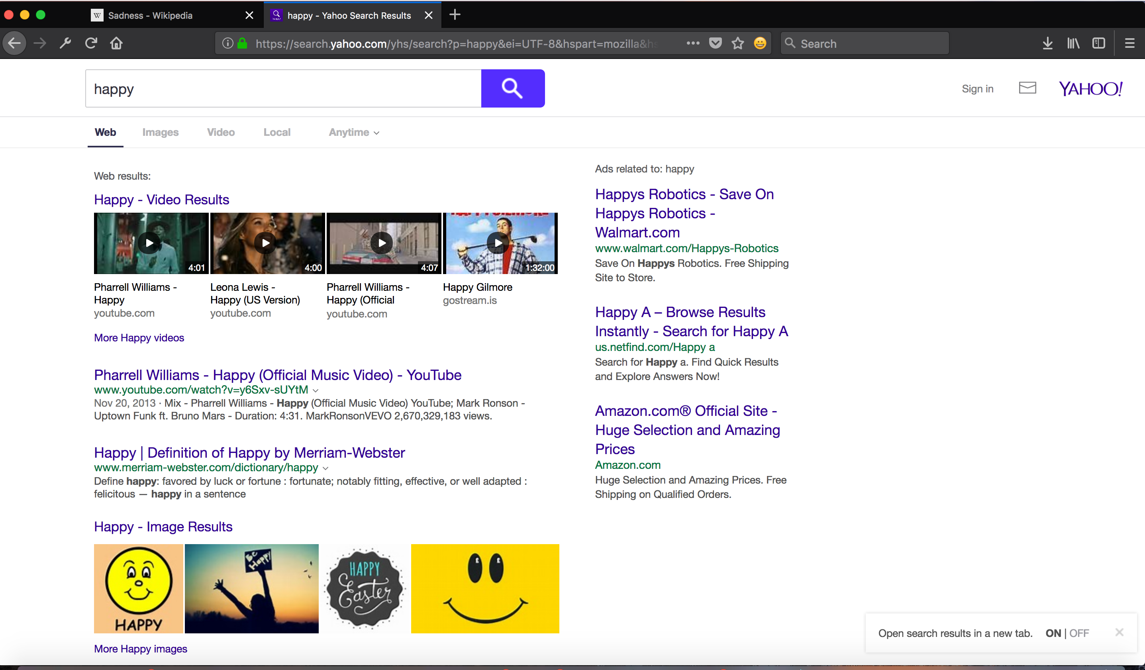
Task: Click Sign in link
Action: tap(977, 88)
